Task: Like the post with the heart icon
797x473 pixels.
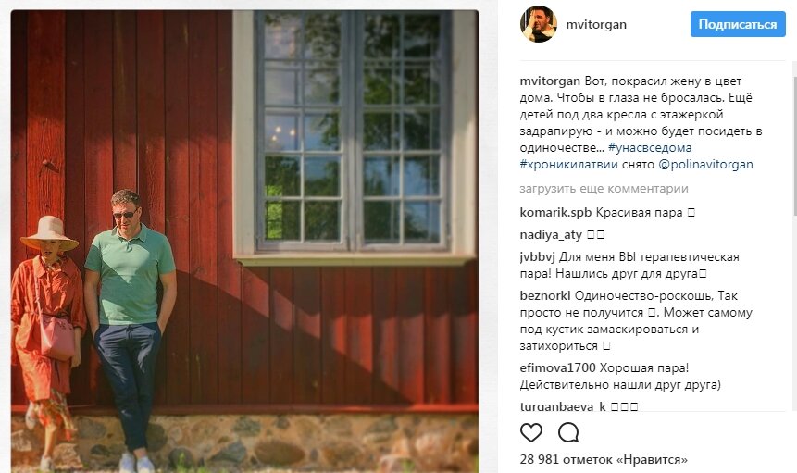Action: tap(531, 432)
